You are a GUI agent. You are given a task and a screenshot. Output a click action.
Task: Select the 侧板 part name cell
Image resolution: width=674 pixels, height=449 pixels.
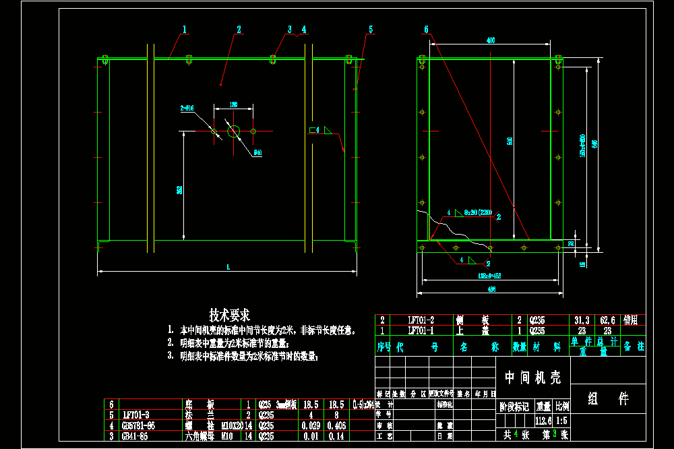pos(472,320)
